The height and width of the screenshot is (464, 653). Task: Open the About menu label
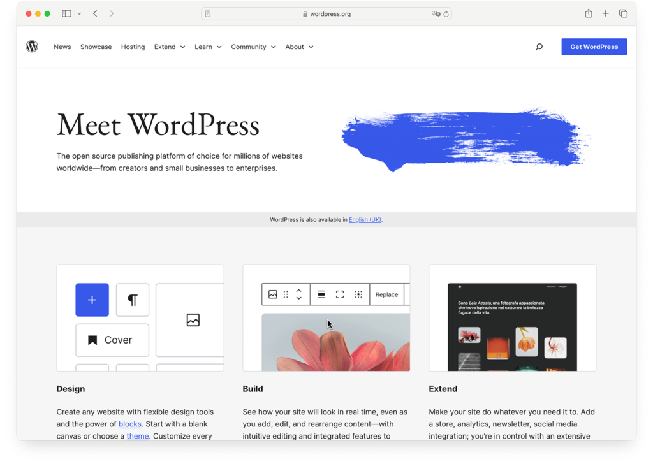295,47
